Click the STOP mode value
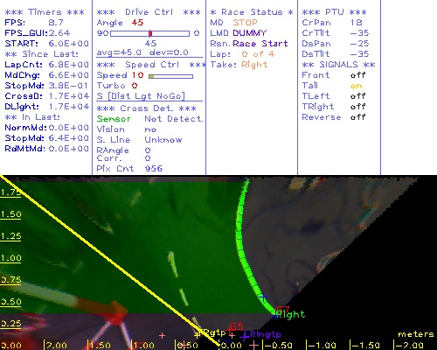Screen dimensions: 437x350 pyautogui.click(x=245, y=23)
